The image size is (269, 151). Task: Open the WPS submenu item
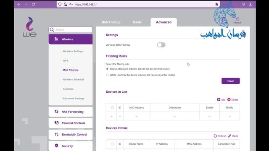click(x=65, y=60)
